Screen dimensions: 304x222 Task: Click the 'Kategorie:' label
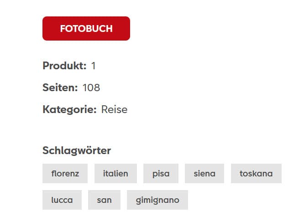[69, 109]
